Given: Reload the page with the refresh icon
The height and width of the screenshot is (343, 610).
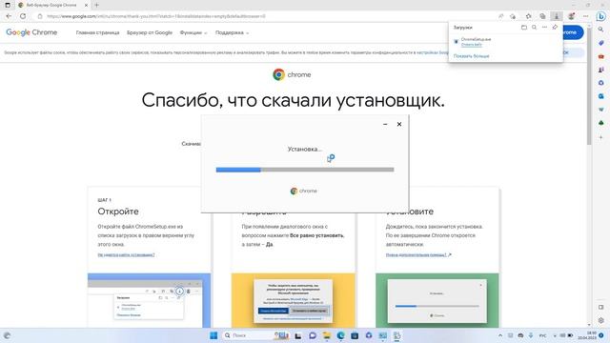Looking at the screenshot, I should 23,16.
